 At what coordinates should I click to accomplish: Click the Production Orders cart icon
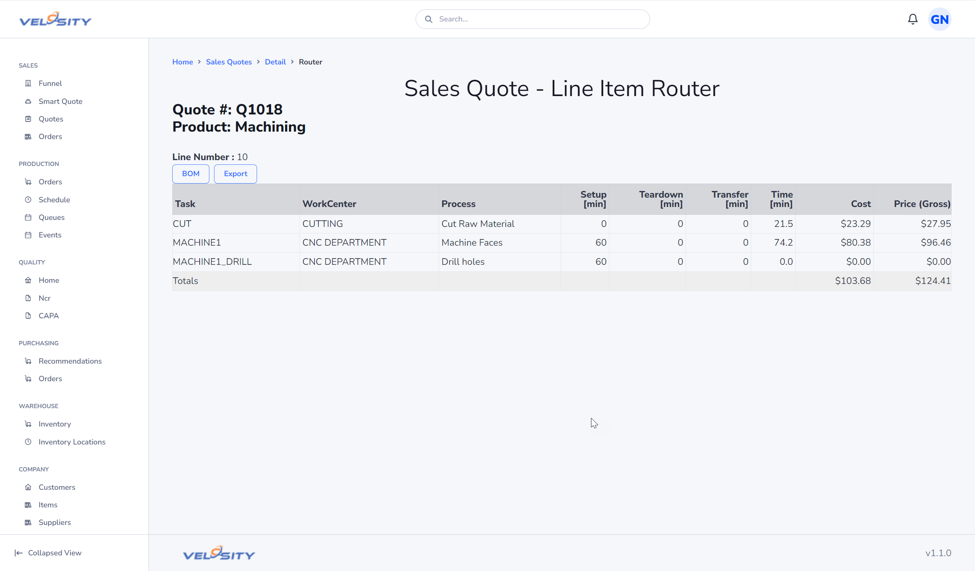coord(28,182)
